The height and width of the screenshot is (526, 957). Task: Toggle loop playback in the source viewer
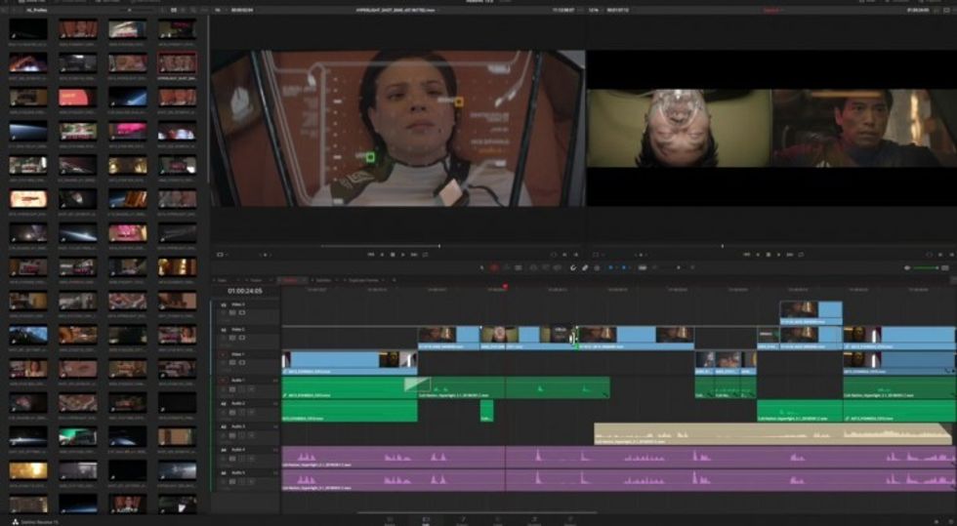tap(426, 255)
